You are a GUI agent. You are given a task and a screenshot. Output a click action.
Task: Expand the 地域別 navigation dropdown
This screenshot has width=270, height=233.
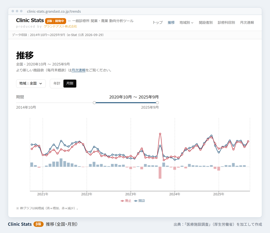pos(186,23)
